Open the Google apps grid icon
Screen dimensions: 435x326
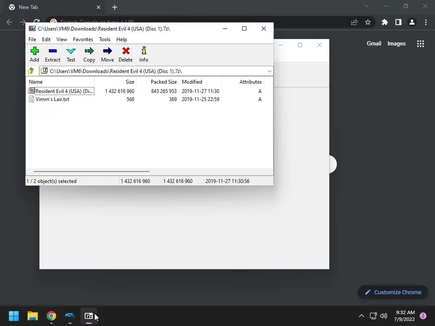pos(420,44)
